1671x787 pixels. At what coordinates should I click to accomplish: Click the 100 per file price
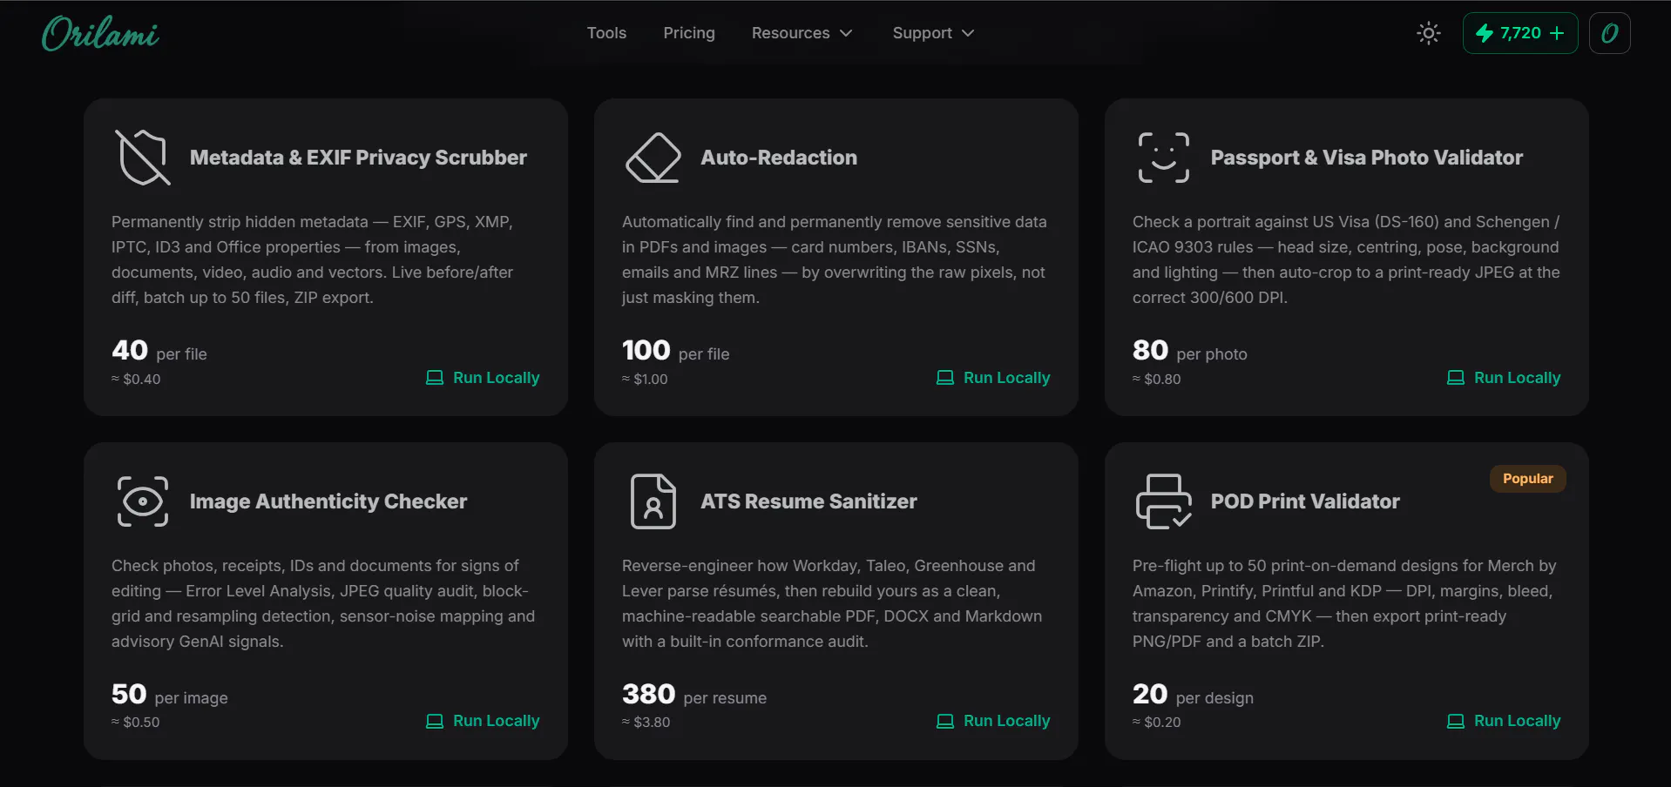[676, 351]
